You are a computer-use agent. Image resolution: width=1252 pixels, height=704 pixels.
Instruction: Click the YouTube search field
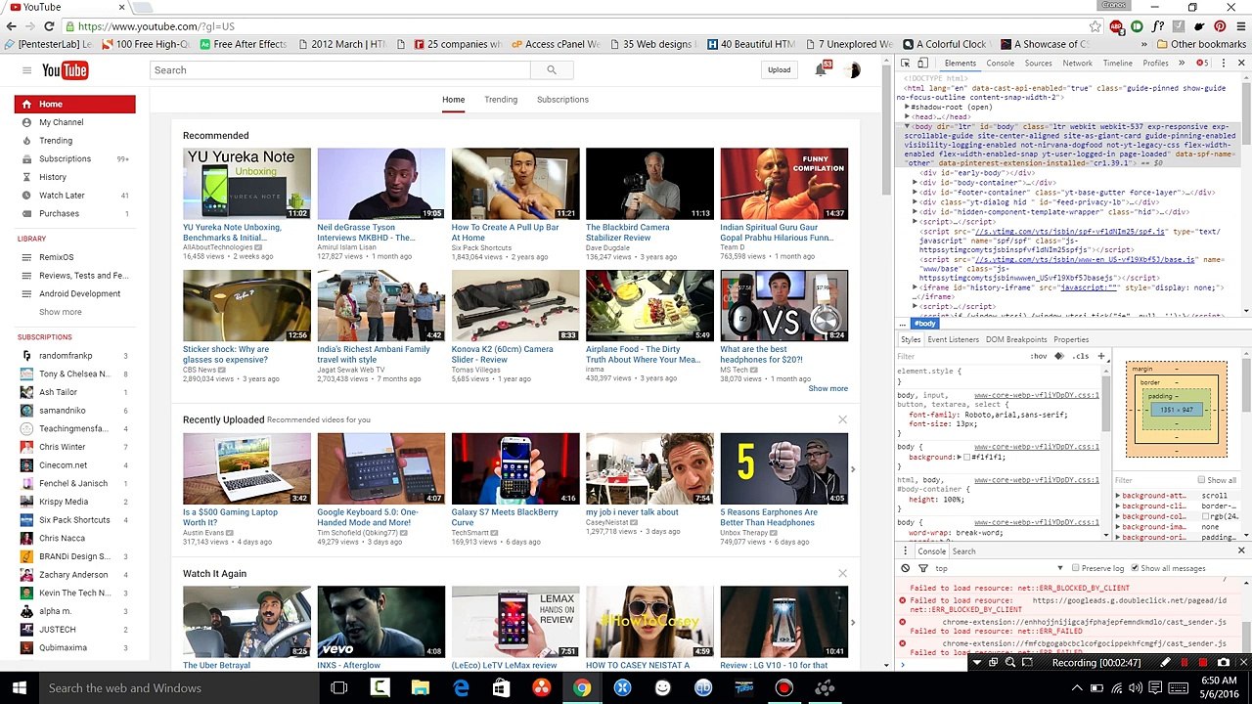coord(340,70)
